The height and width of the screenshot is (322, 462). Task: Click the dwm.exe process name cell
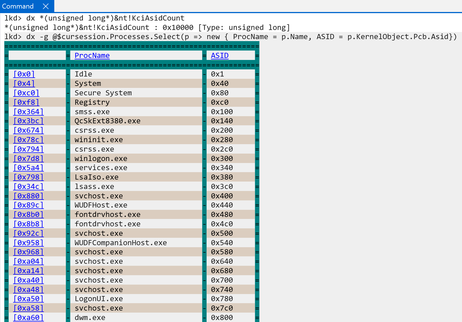pyautogui.click(x=90, y=318)
